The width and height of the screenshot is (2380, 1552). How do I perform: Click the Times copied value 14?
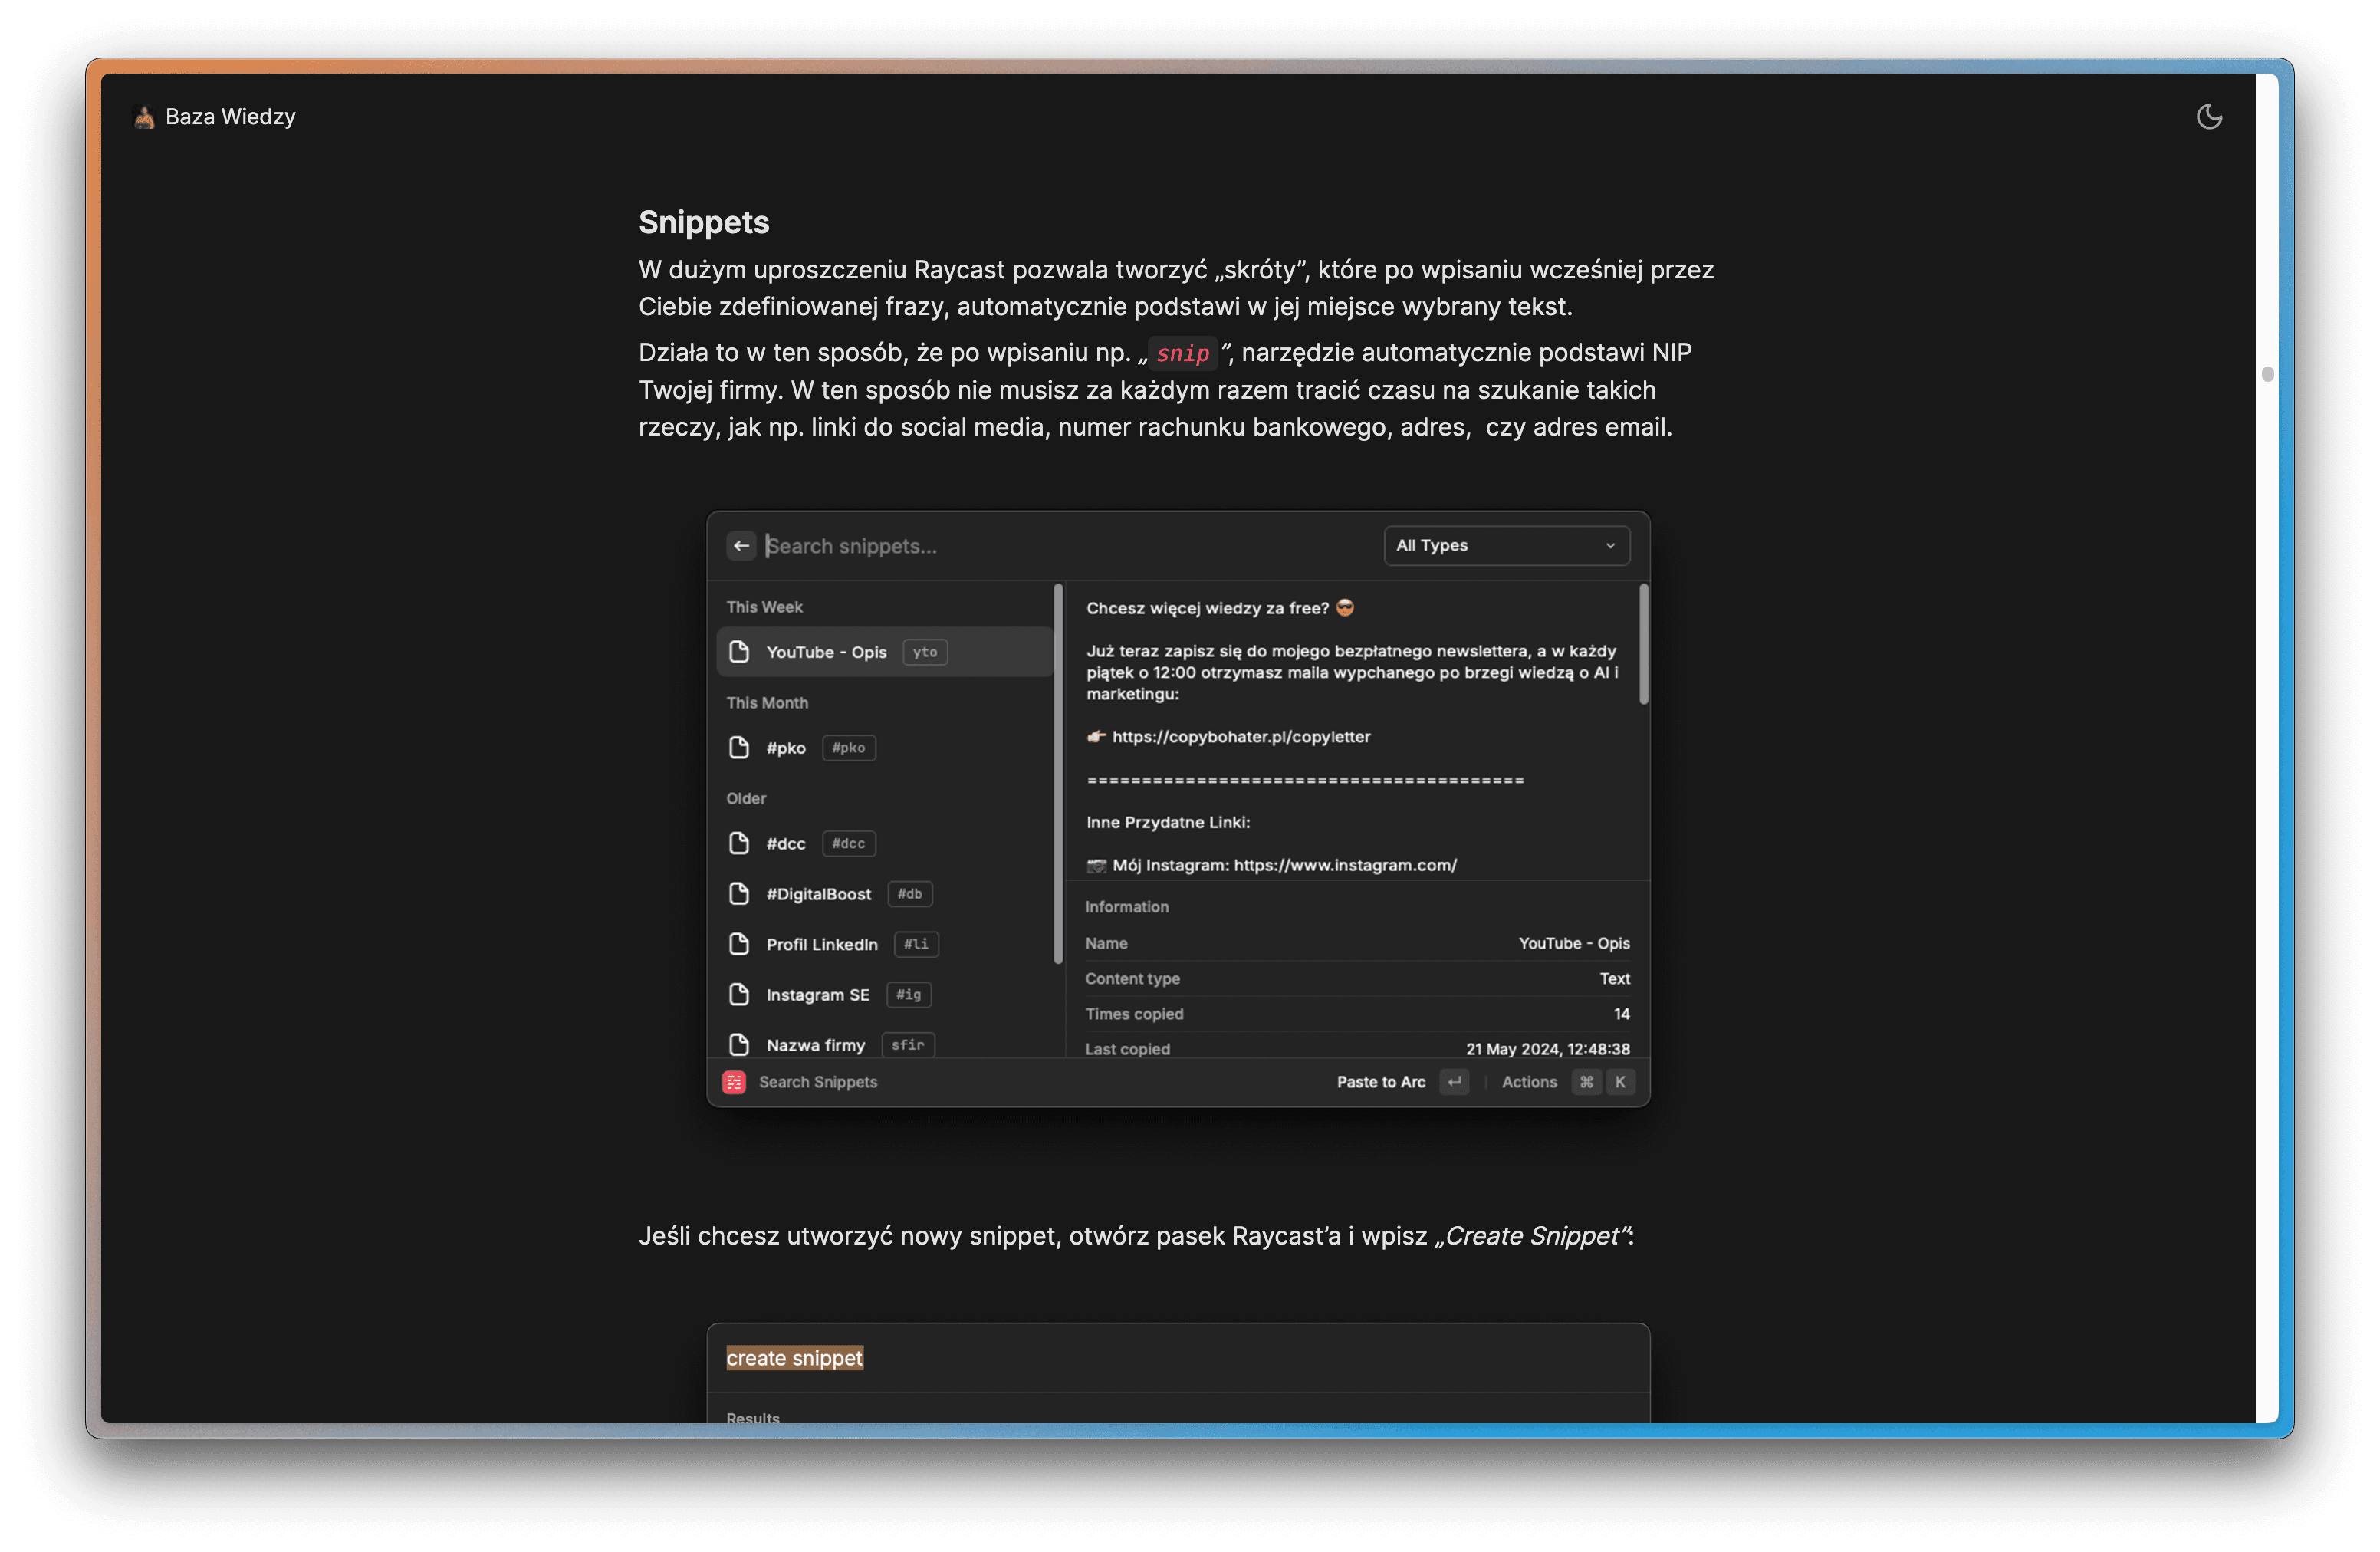[1622, 1014]
